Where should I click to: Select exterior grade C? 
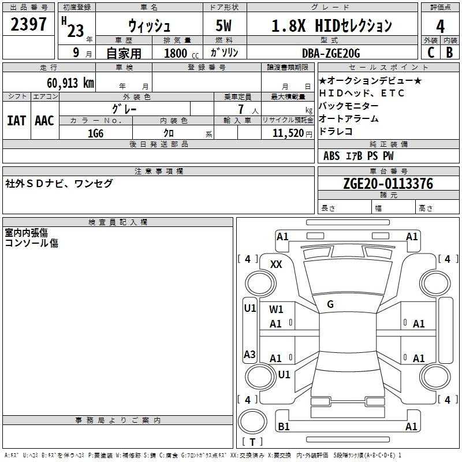click(431, 53)
